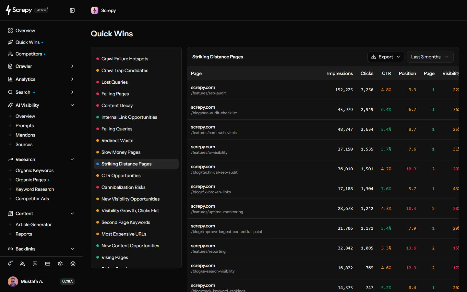Select Second Page Keywords in list
Screen dimensions: 467x292
click(136, 222)
